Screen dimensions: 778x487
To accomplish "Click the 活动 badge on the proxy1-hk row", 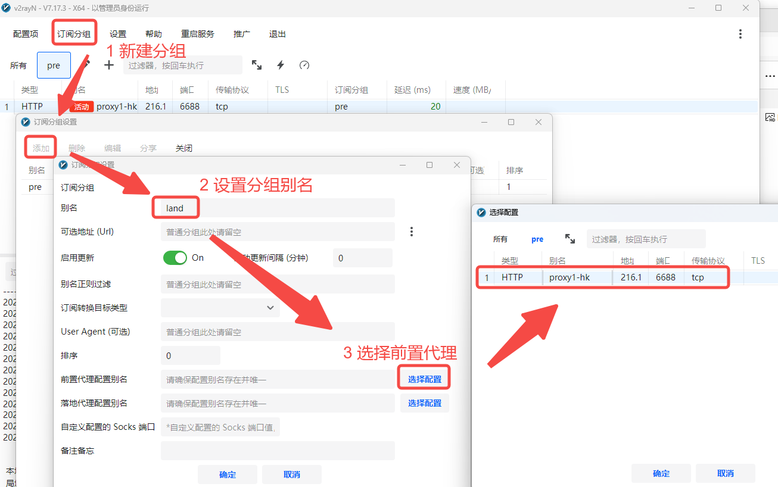I will pos(82,107).
